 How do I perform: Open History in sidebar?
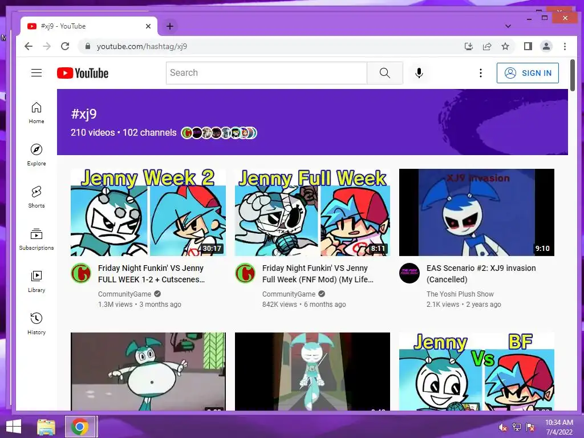[x=36, y=323]
